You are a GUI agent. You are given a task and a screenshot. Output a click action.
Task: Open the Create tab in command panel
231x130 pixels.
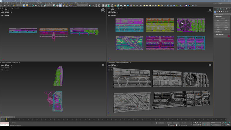(x=215, y=8)
